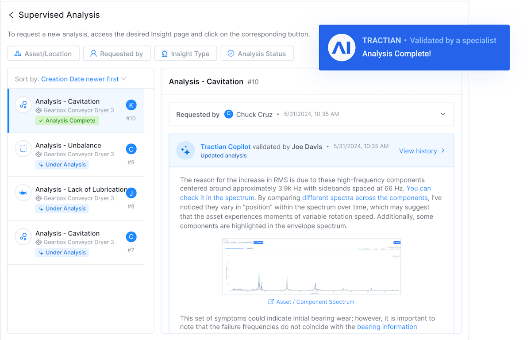Follow the 'bearing information' link
This screenshot has height=340, width=531.
pyautogui.click(x=387, y=327)
